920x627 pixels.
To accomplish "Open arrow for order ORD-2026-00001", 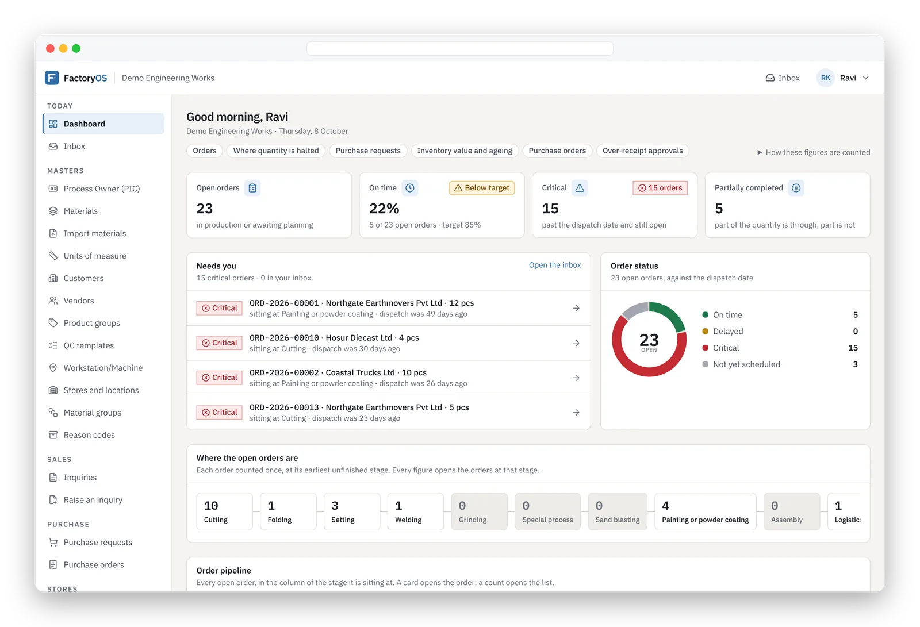I will click(576, 309).
